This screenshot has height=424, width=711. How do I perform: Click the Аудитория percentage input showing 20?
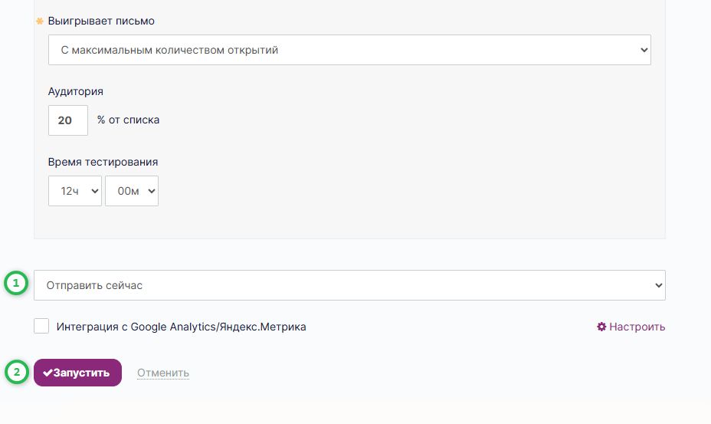point(67,120)
